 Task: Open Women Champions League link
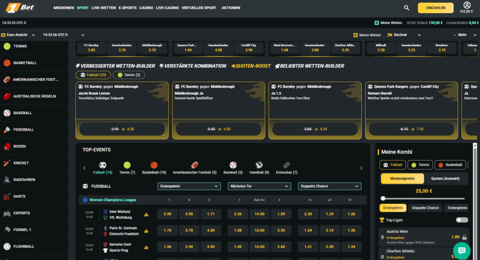[112, 200]
